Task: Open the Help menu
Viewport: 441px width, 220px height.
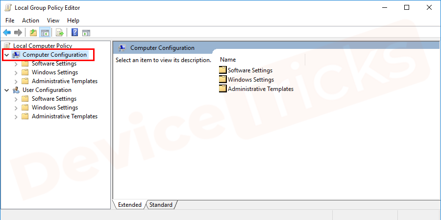Action: (x=73, y=21)
